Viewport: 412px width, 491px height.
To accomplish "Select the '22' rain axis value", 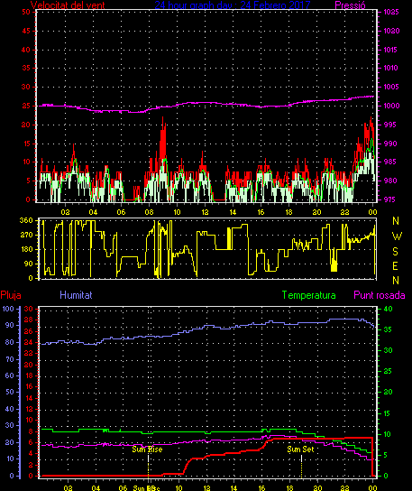I will (29, 353).
